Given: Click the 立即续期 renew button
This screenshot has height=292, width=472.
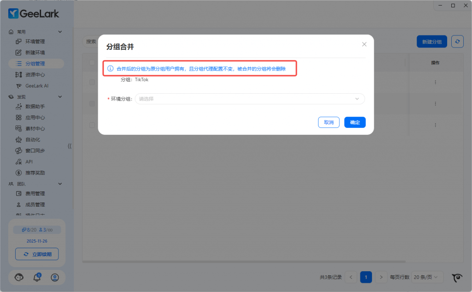Looking at the screenshot, I should tap(37, 254).
